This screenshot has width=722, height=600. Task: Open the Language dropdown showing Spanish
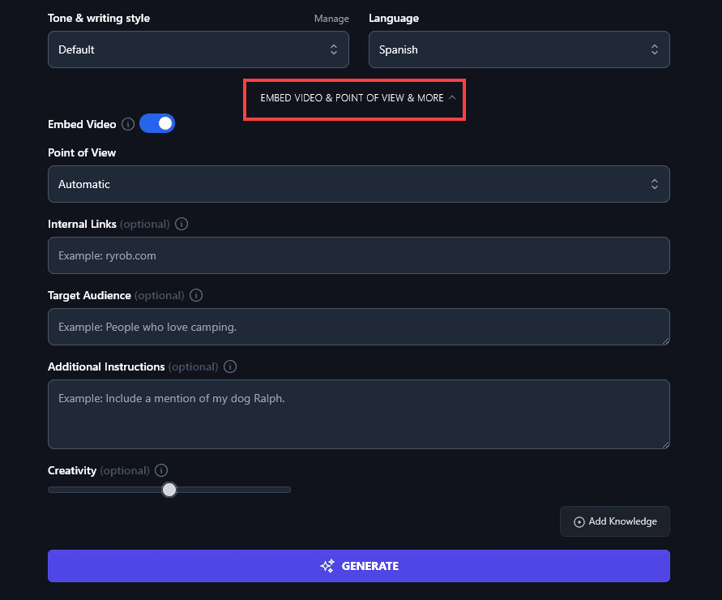[x=519, y=49]
